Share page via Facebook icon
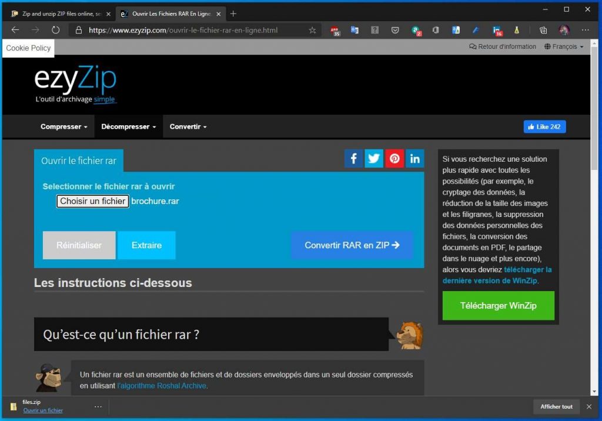602x421 pixels. point(354,159)
